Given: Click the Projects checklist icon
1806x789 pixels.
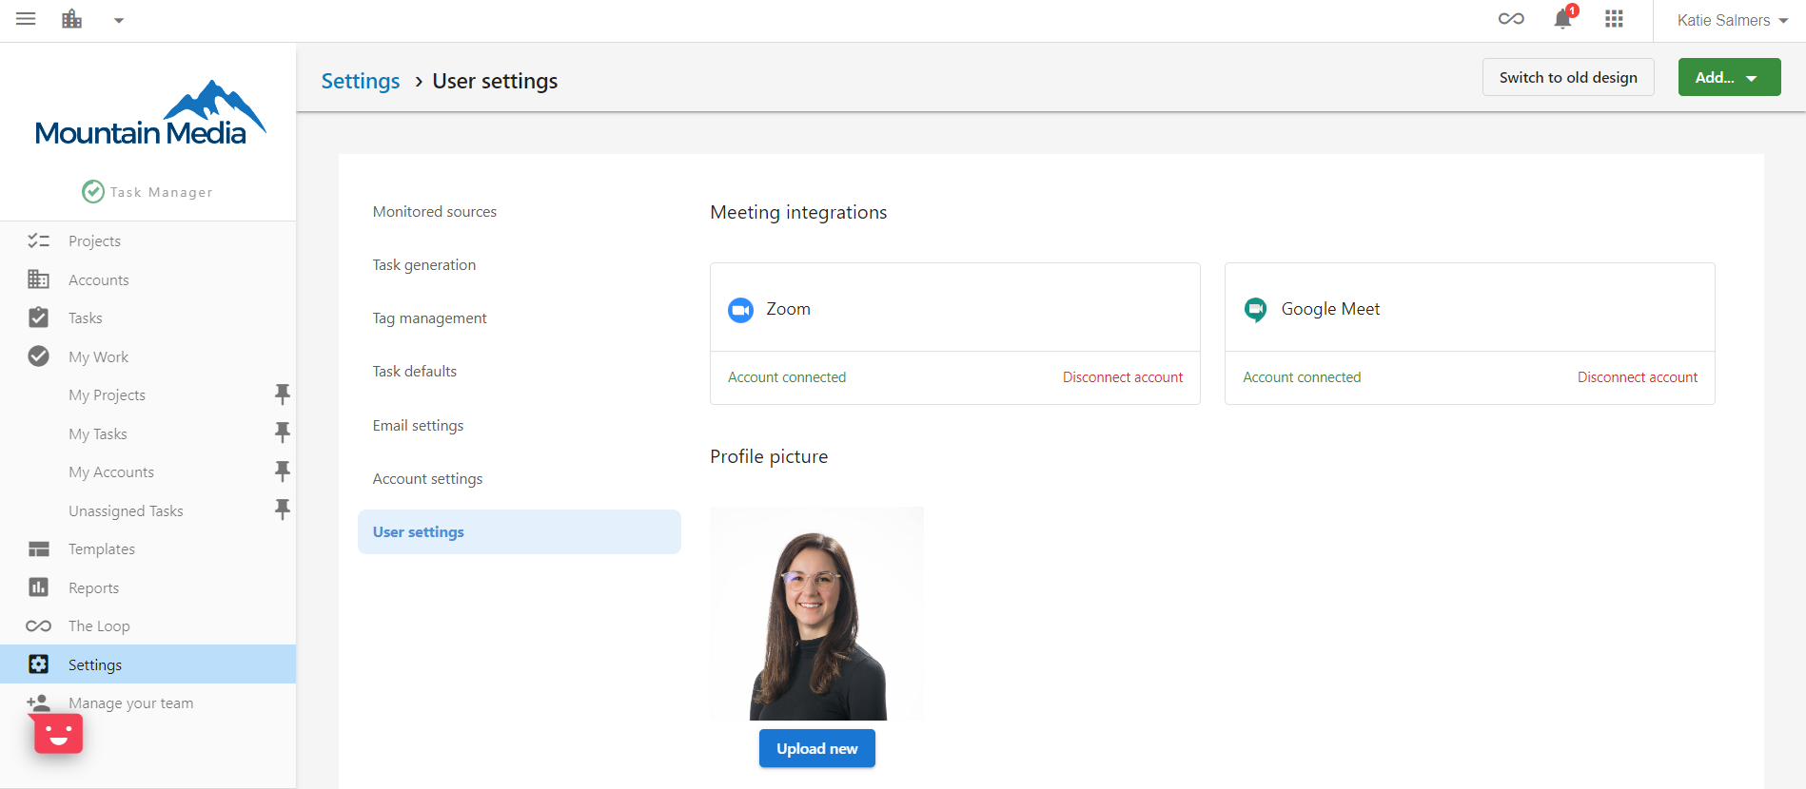Looking at the screenshot, I should pyautogui.click(x=38, y=241).
